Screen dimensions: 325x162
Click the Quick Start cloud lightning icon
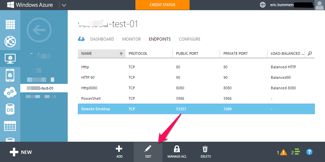[81, 39]
